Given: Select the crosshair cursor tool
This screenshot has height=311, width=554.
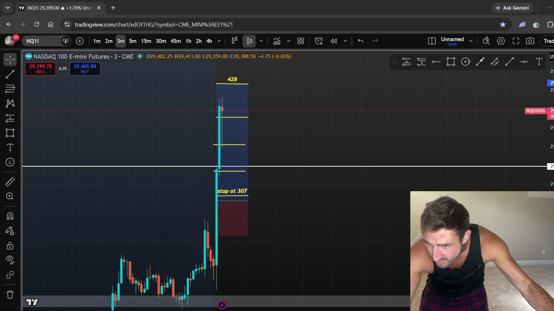Looking at the screenshot, I should [10, 59].
